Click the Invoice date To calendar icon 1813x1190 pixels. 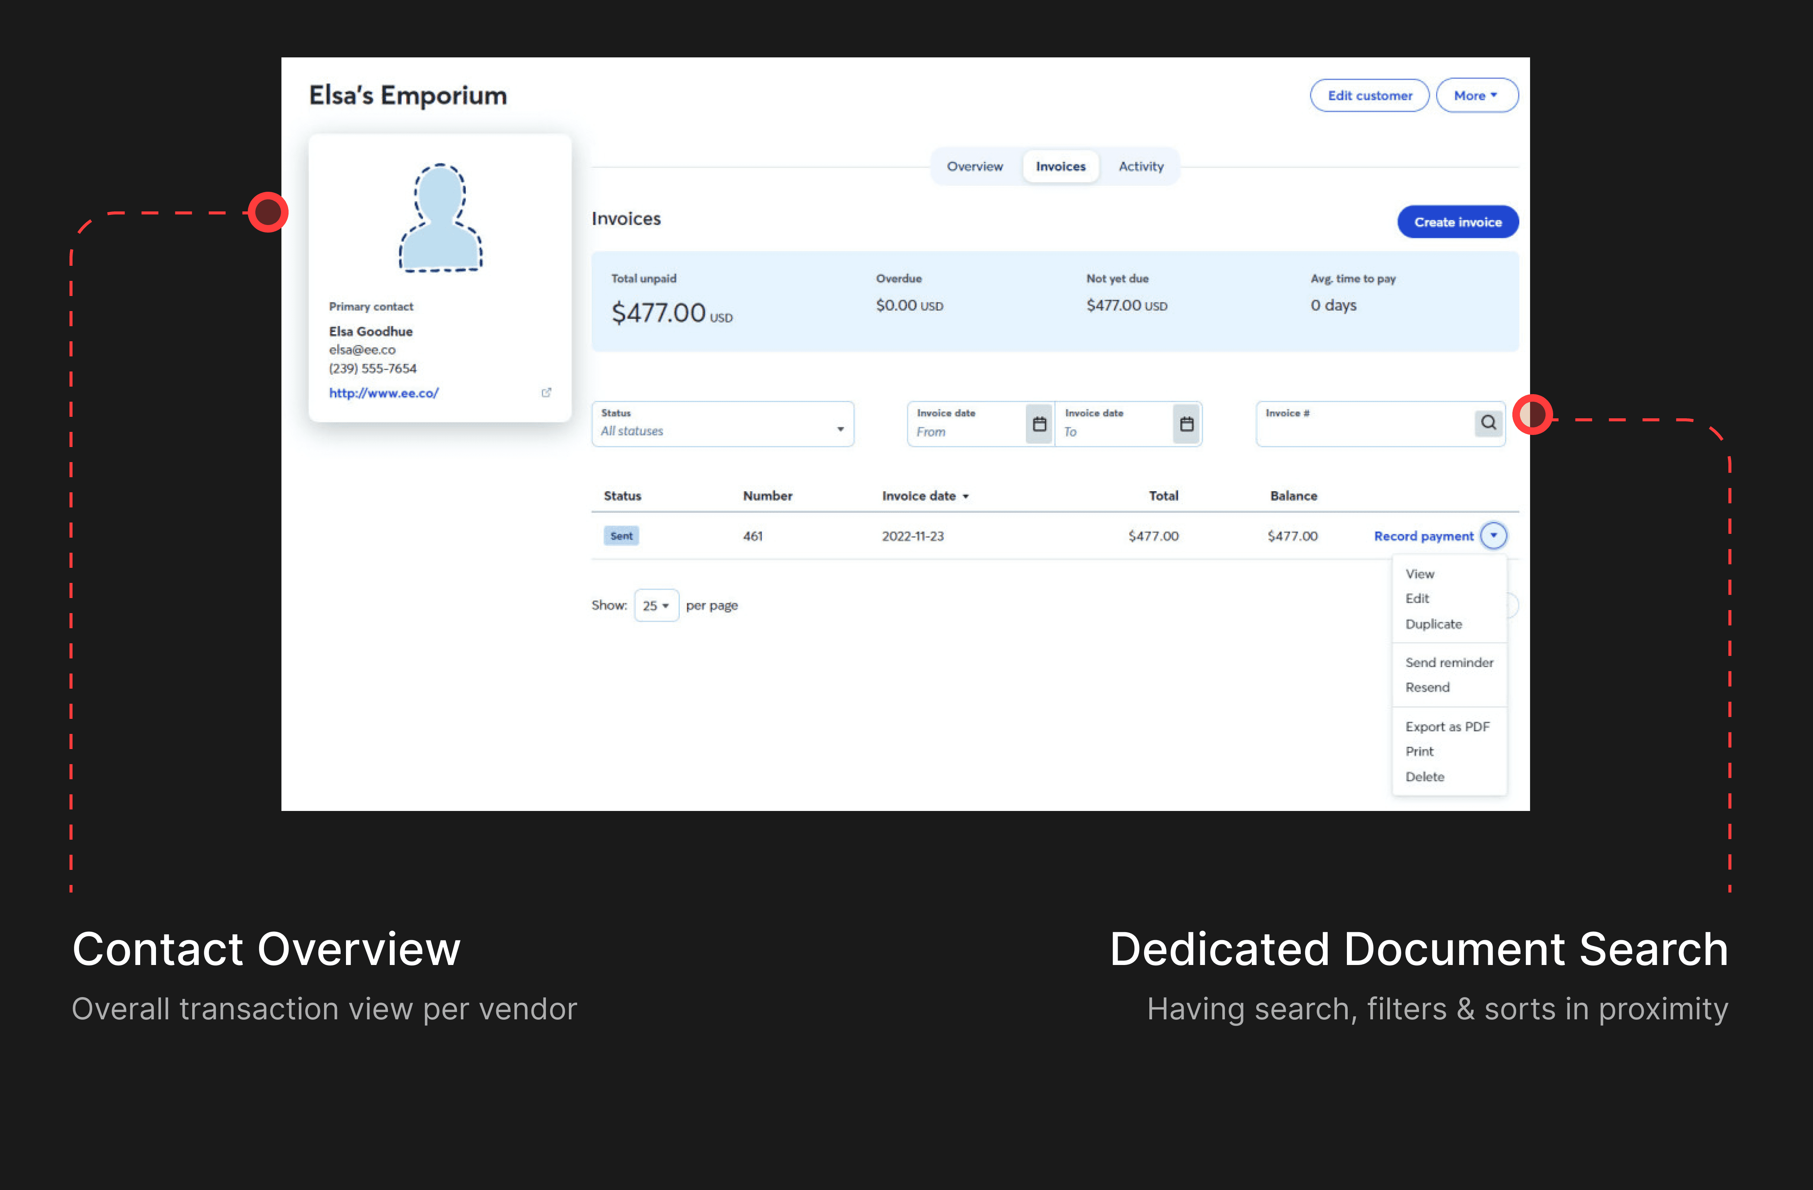[x=1186, y=424]
